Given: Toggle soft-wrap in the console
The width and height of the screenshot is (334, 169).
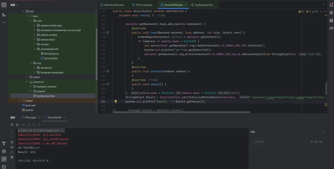Looking at the screenshot, I should point(12,142).
